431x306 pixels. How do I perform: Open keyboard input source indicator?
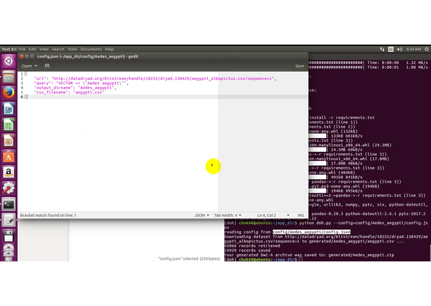tap(391, 49)
